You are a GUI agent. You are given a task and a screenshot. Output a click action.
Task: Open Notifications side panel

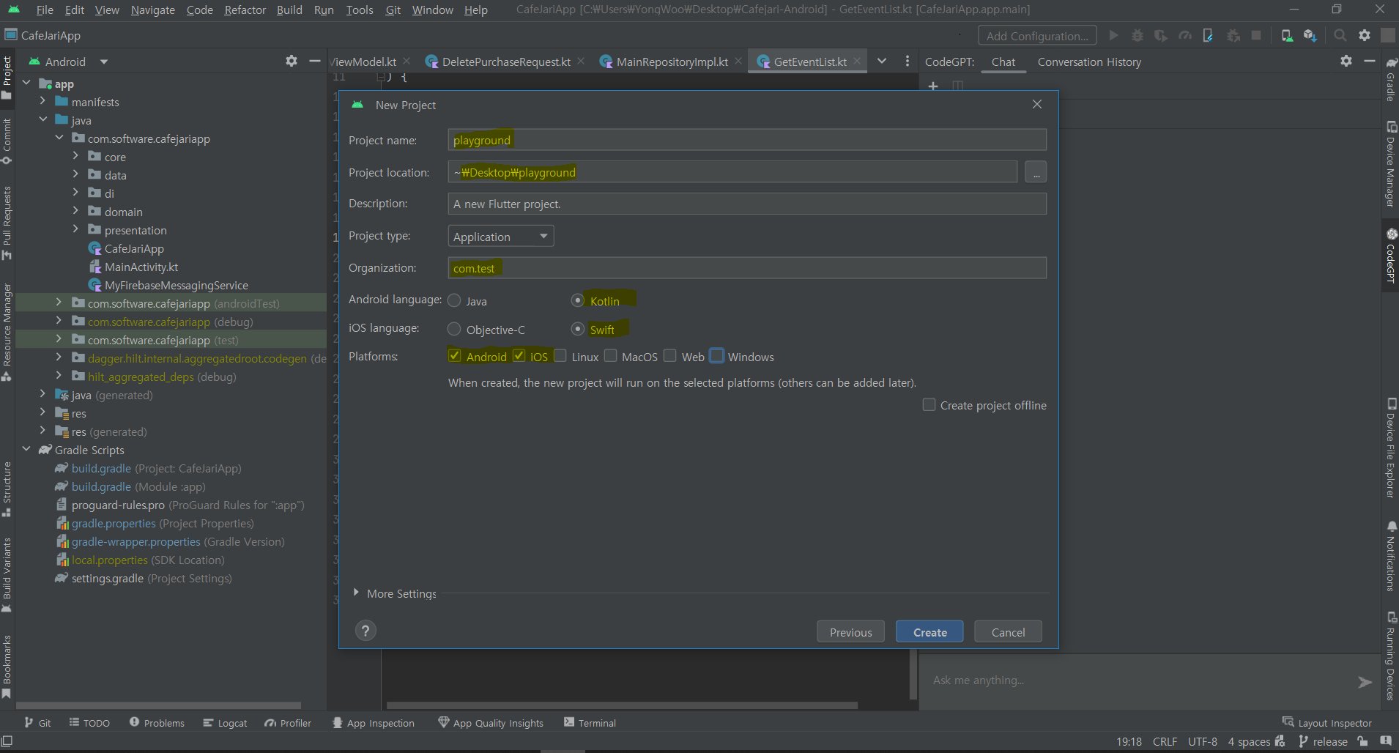(x=1390, y=556)
